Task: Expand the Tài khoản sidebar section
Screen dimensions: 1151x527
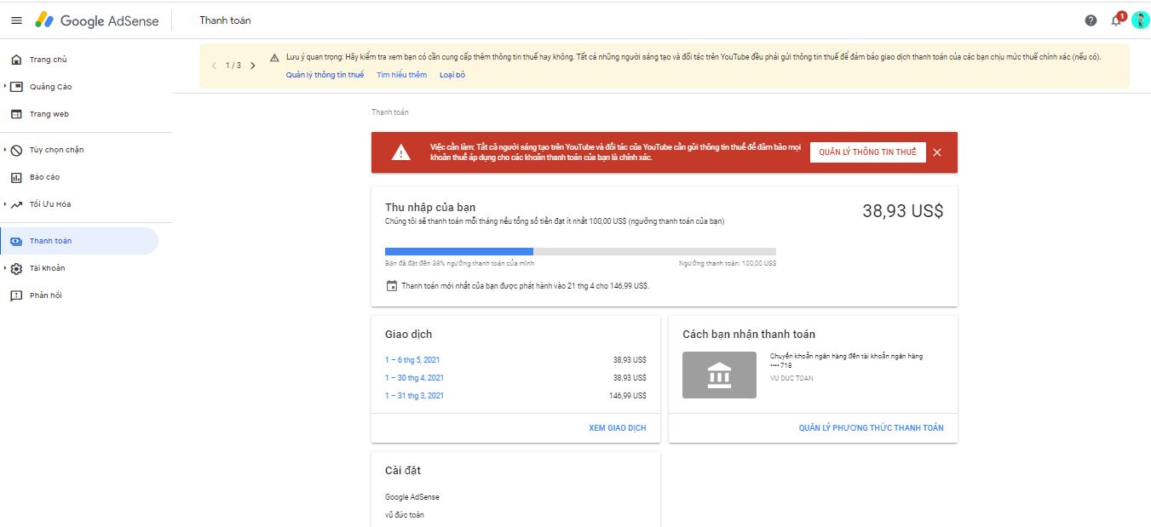Action: point(6,268)
